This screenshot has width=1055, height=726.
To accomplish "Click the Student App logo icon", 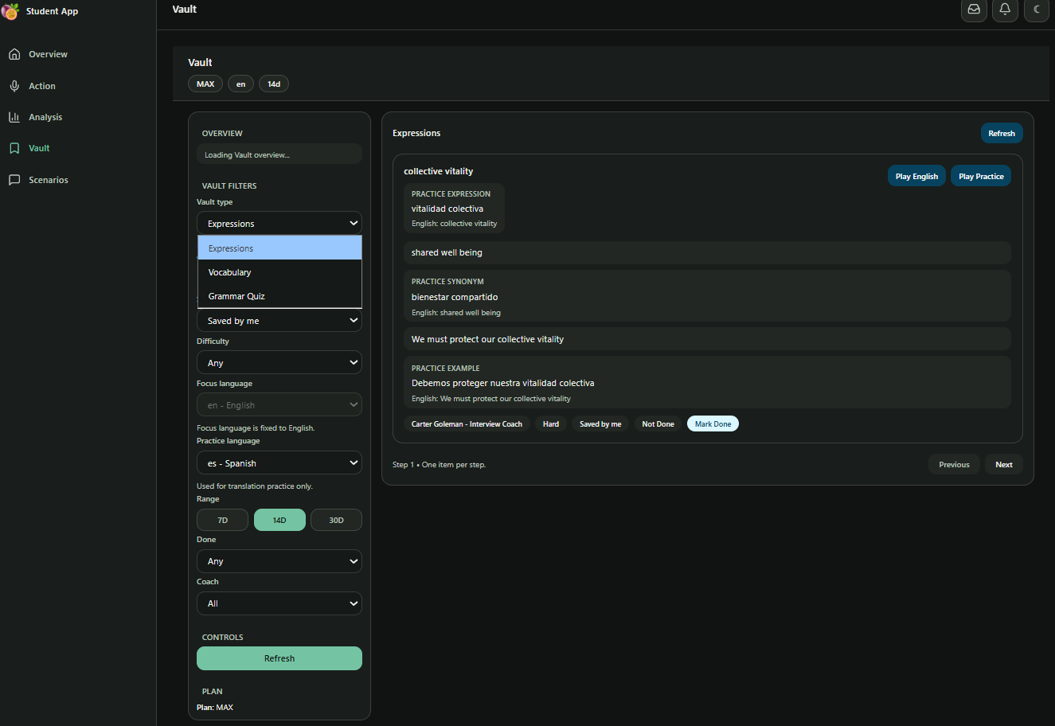I will (10, 11).
